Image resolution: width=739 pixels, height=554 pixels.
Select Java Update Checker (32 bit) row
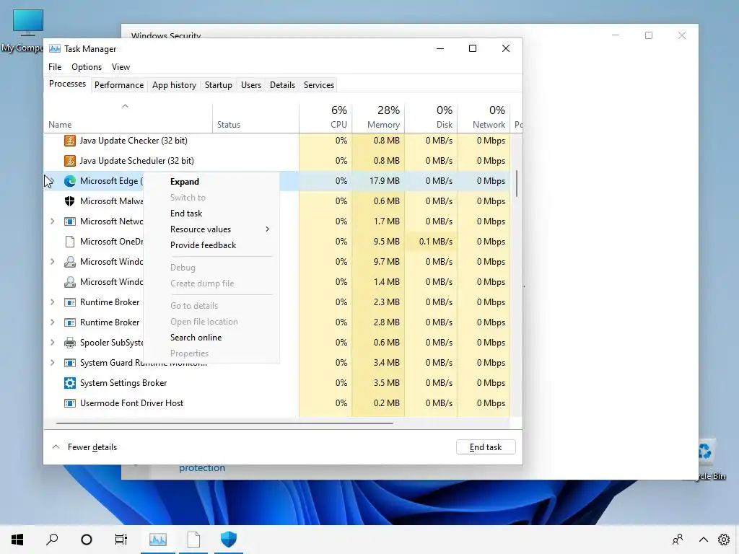tap(277, 141)
